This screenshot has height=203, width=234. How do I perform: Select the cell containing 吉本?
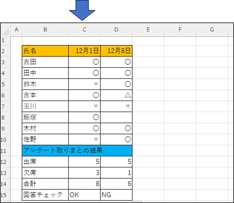[x=45, y=95]
